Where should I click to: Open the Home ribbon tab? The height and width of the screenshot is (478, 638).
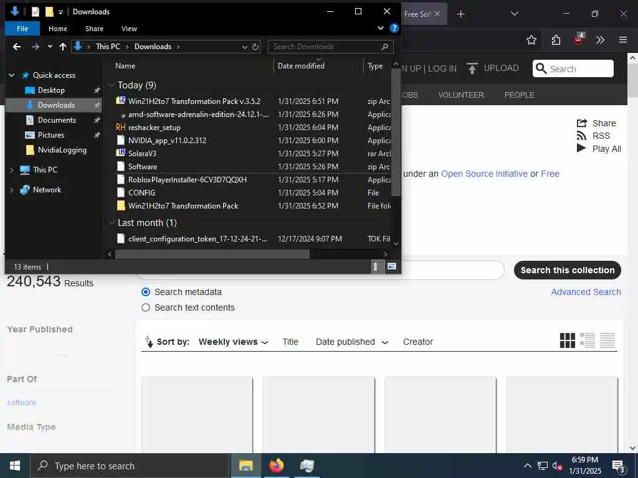(58, 29)
